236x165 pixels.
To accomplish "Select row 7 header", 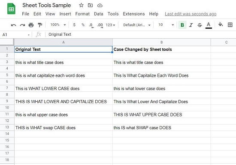I will 7,88.
